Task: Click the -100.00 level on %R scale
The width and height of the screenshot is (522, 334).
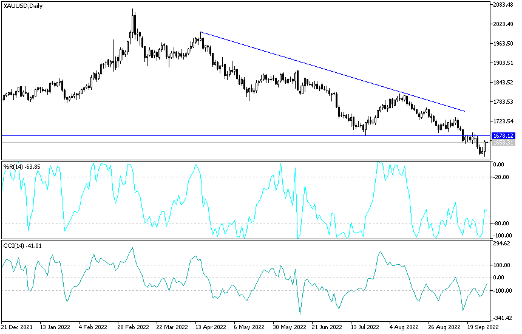Action: pos(501,236)
